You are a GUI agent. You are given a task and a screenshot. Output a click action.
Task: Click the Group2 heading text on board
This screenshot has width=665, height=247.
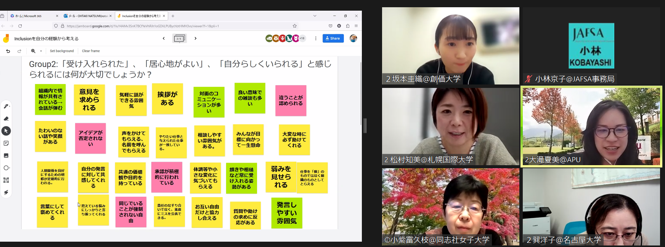pyautogui.click(x=180, y=69)
